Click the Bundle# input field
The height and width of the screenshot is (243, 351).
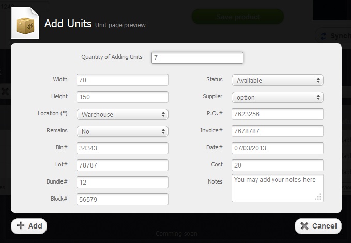click(x=123, y=183)
